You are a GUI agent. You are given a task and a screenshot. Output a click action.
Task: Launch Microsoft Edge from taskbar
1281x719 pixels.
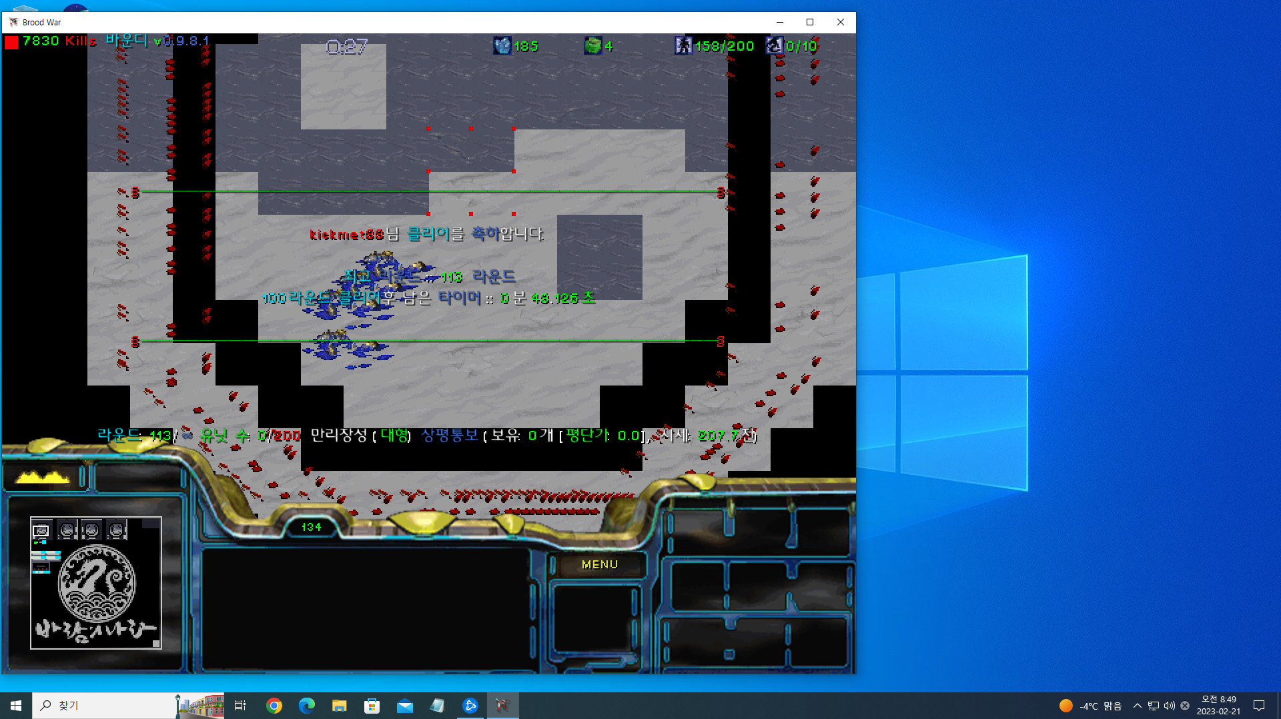point(307,706)
